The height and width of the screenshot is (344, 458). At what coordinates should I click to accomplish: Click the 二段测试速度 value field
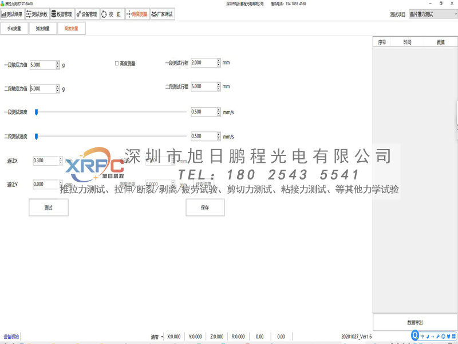pos(204,136)
